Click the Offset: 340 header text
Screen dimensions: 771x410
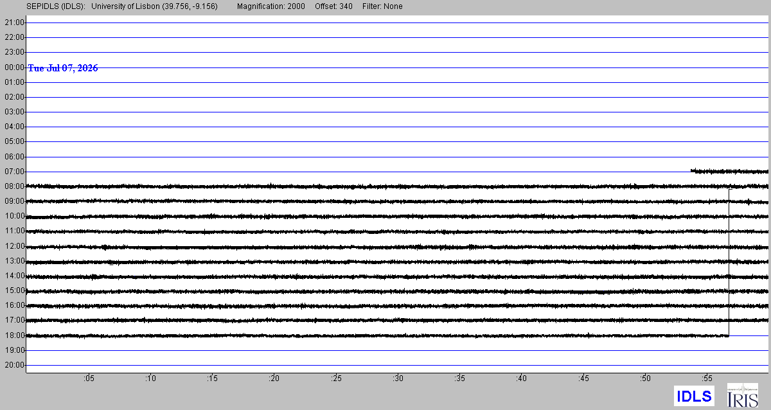coord(333,6)
